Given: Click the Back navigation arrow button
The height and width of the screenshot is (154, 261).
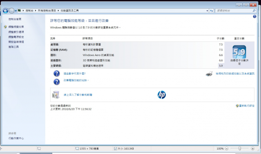Looking at the screenshot, I should pyautogui.click(x=5, y=11).
